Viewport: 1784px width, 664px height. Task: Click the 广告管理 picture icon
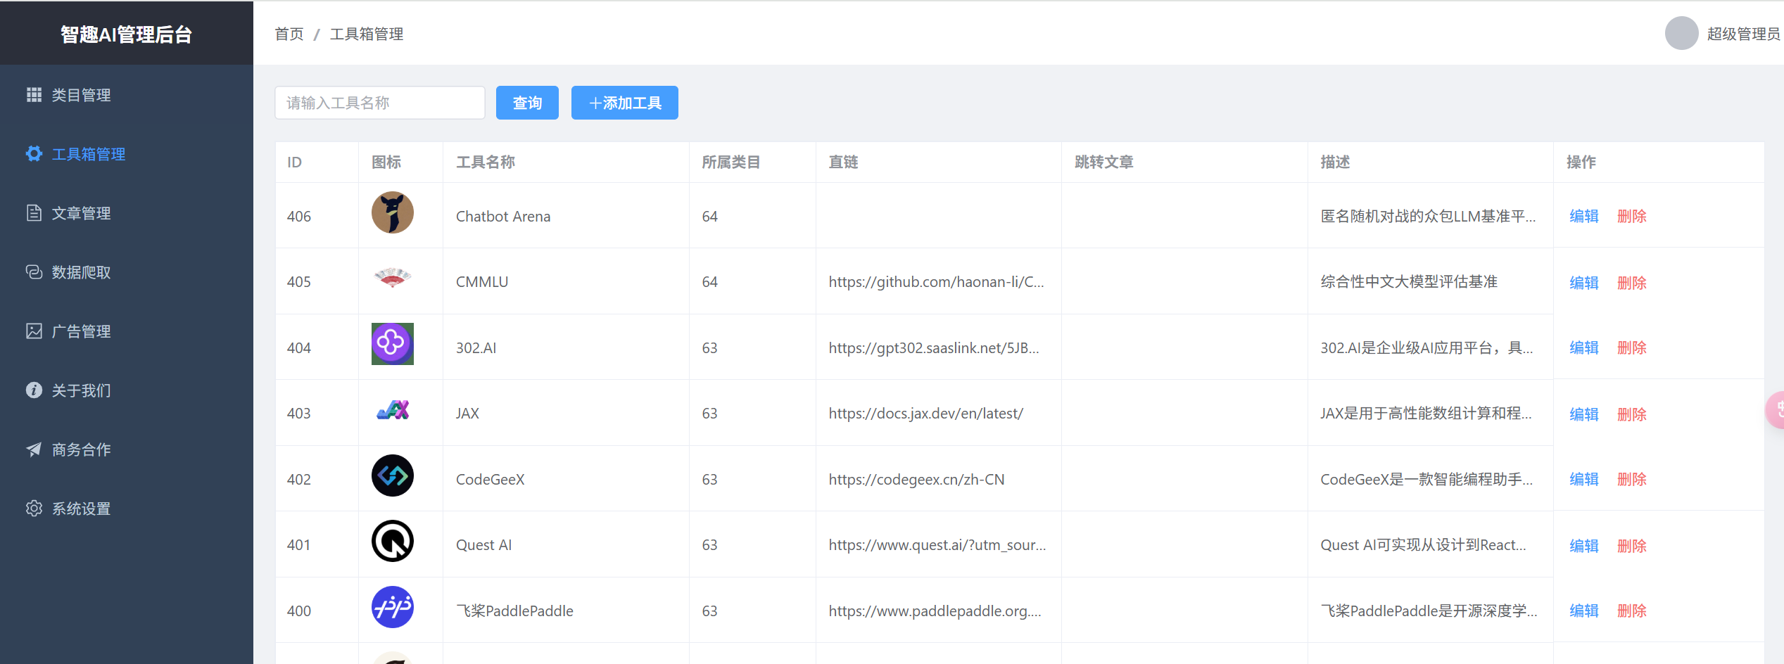tap(34, 331)
